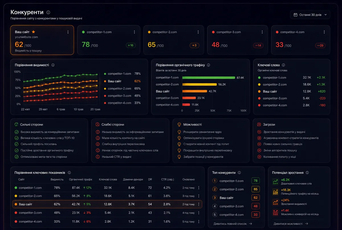Click the orange Ваш сайт traffic bar 42.7K
This screenshot has height=230, width=342.
(x=195, y=91)
